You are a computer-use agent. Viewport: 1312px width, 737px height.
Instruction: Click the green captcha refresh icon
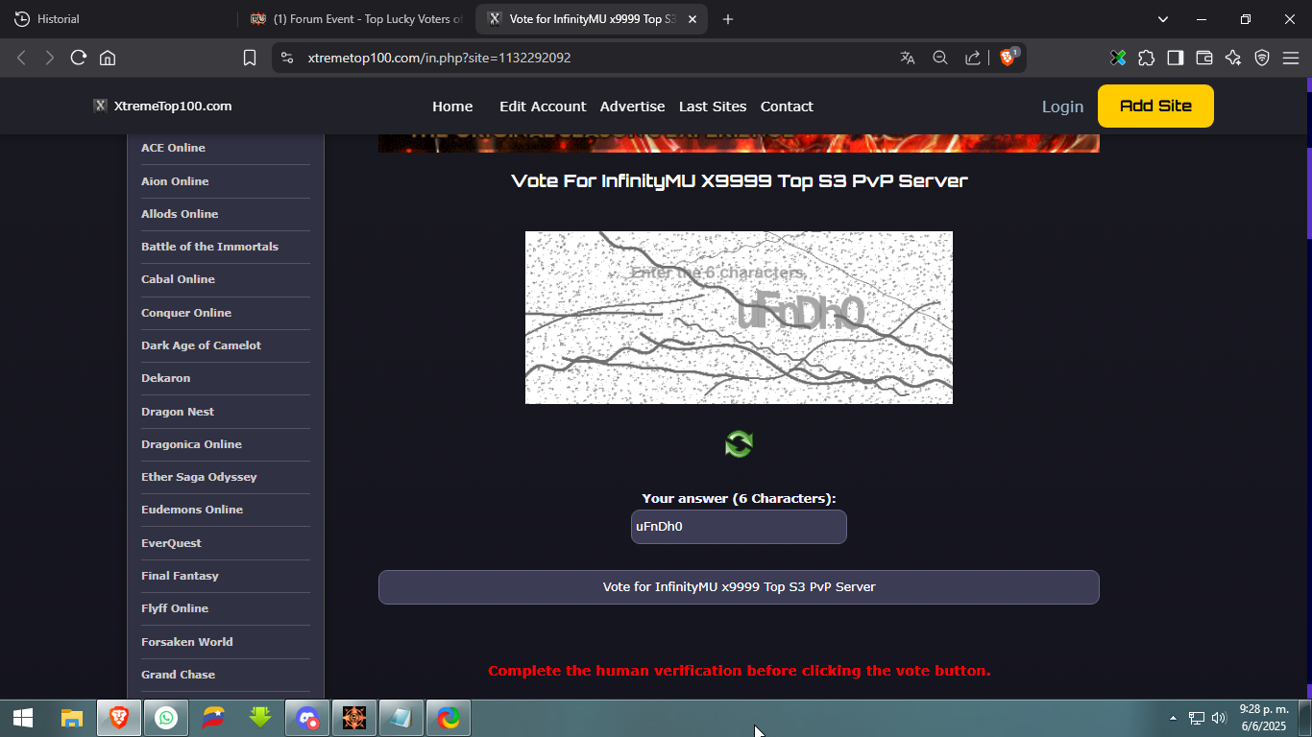pyautogui.click(x=739, y=443)
